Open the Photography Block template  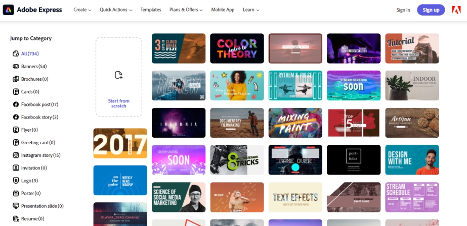coord(295,48)
